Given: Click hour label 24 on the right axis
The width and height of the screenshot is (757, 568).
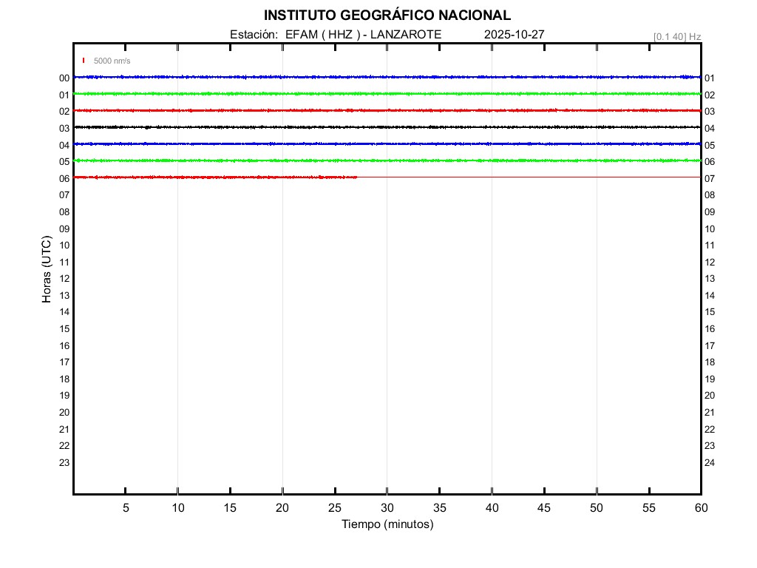Looking at the screenshot, I should 710,463.
